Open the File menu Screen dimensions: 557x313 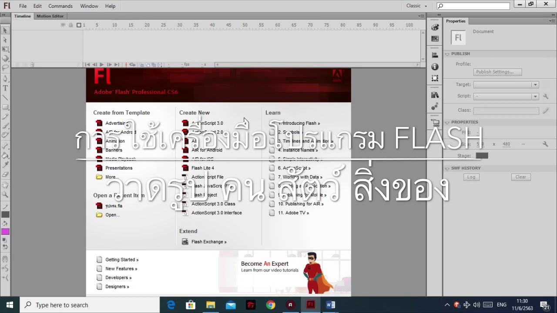23,6
